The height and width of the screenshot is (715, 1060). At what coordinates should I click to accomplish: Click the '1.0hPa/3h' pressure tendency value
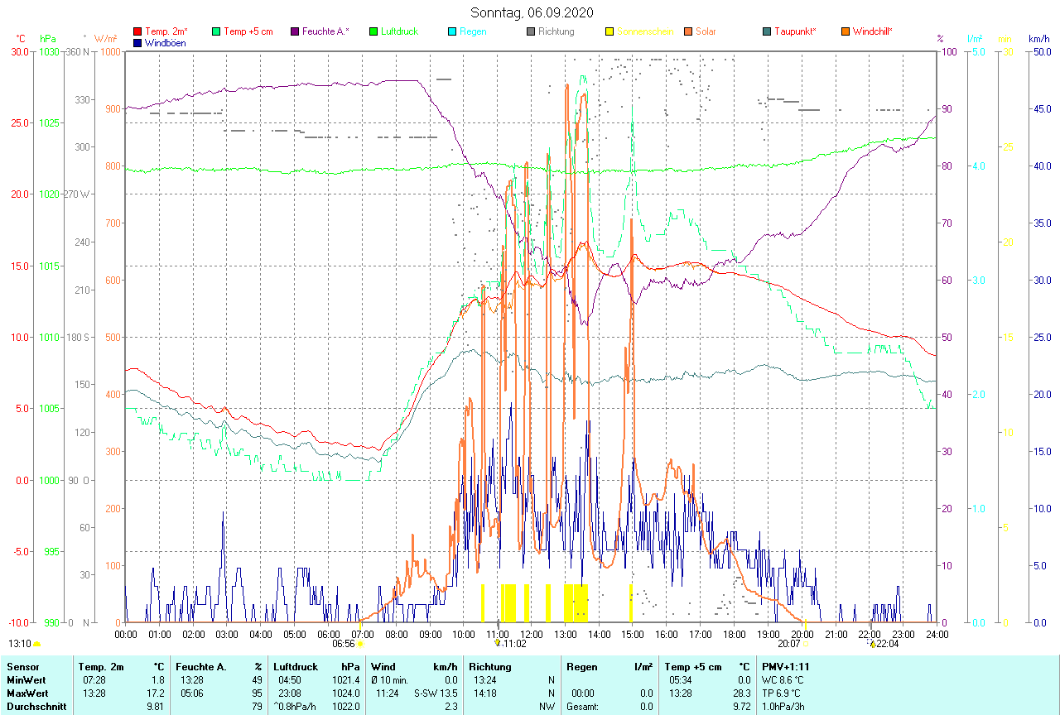click(x=783, y=706)
